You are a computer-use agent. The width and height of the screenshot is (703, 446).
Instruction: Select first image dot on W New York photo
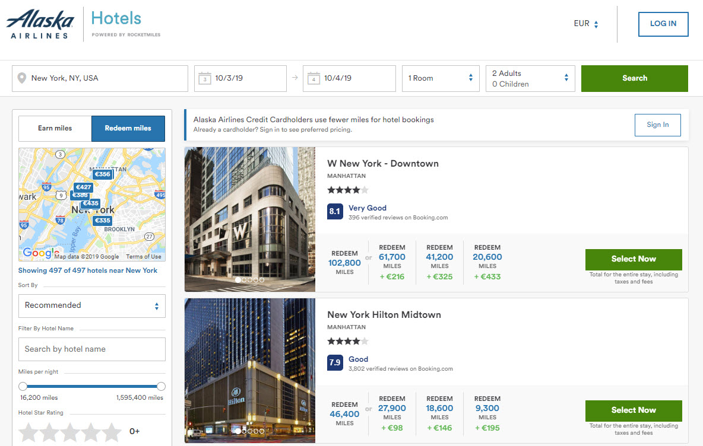pyautogui.click(x=238, y=280)
